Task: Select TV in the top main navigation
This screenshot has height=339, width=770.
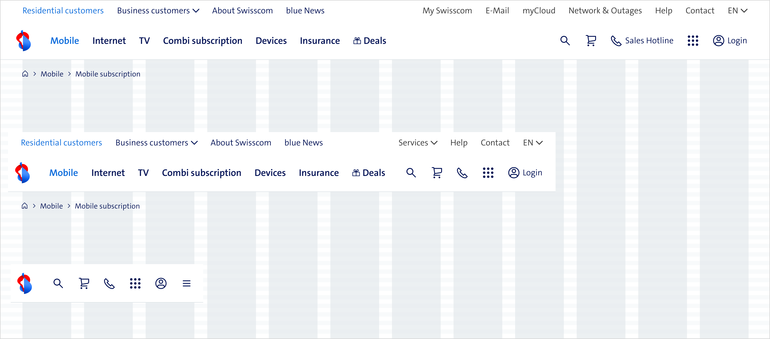Action: tap(144, 41)
